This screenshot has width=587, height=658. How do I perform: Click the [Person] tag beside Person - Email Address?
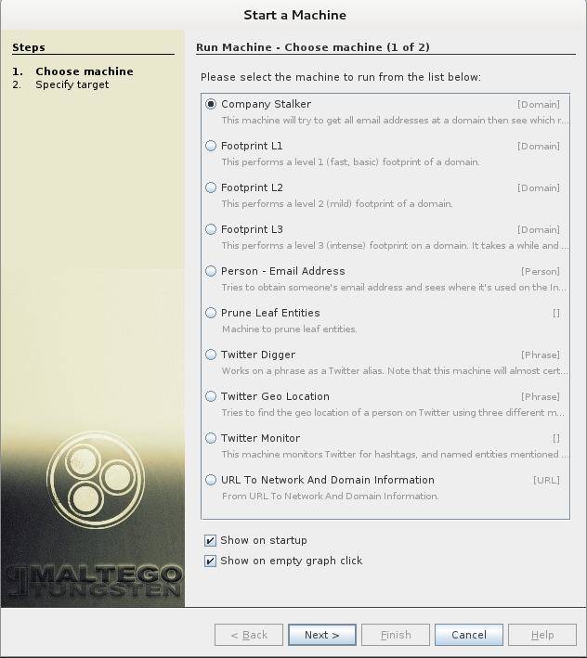tap(541, 272)
